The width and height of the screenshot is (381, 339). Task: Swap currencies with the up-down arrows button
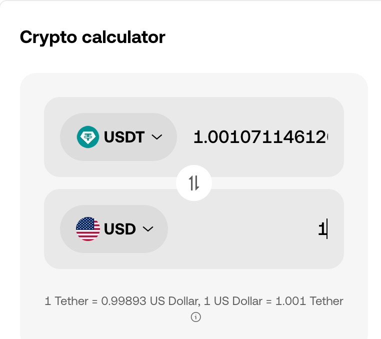tap(194, 183)
